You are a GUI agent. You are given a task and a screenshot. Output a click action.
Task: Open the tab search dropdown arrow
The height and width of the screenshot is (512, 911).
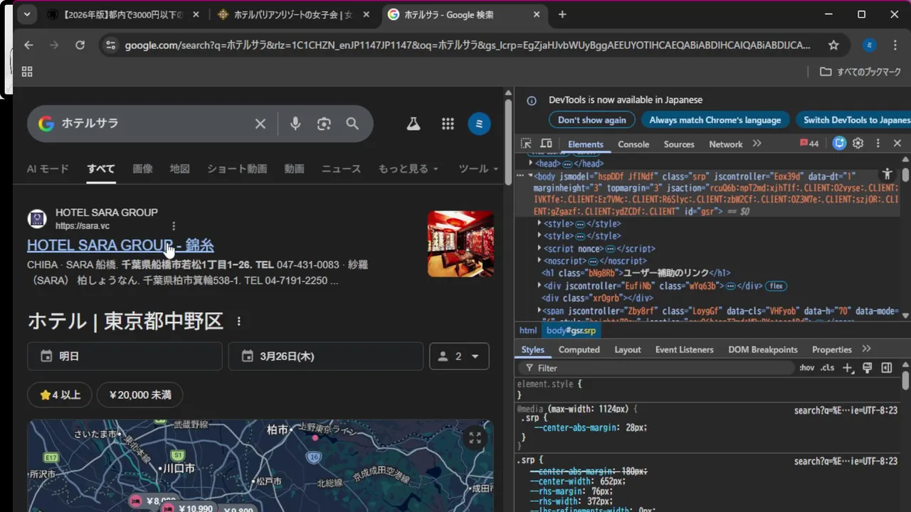[26, 14]
